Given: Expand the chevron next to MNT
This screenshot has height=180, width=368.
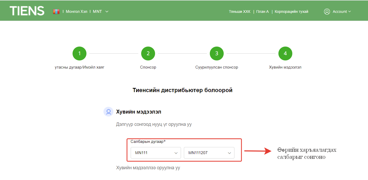Looking at the screenshot, I should (x=107, y=12).
